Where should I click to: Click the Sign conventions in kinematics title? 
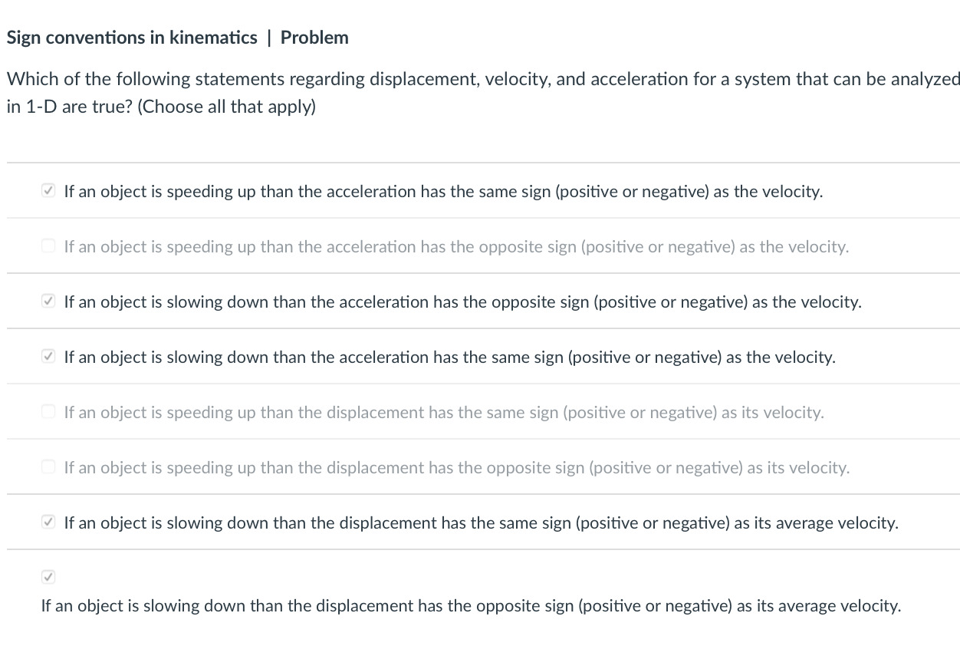(x=131, y=37)
